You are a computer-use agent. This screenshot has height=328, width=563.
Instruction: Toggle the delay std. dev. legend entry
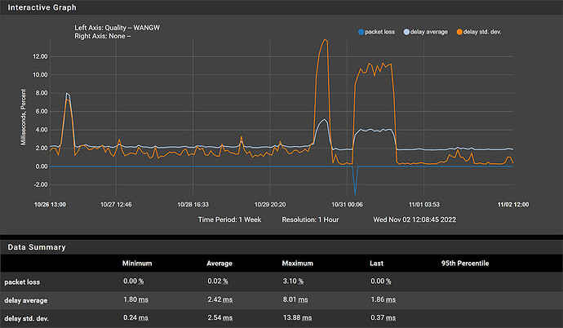coord(479,32)
